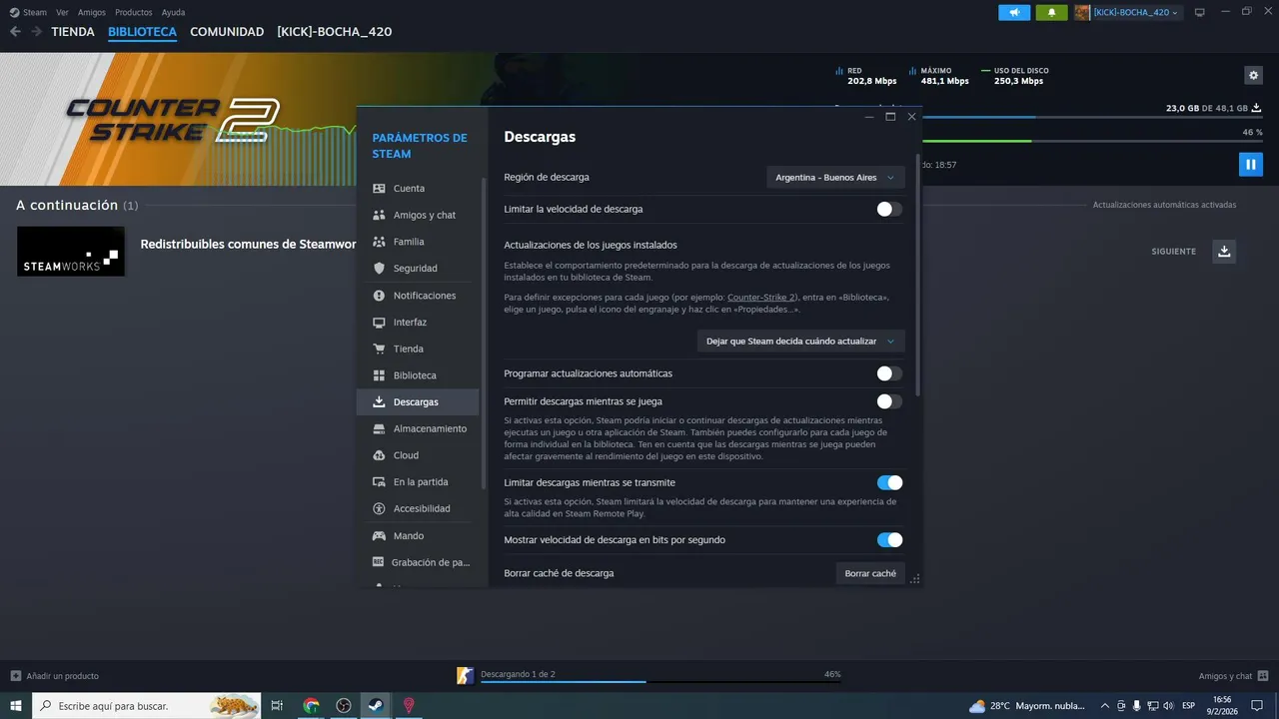
Task: Open Amigos y chat at bottom right
Action: point(1233,676)
